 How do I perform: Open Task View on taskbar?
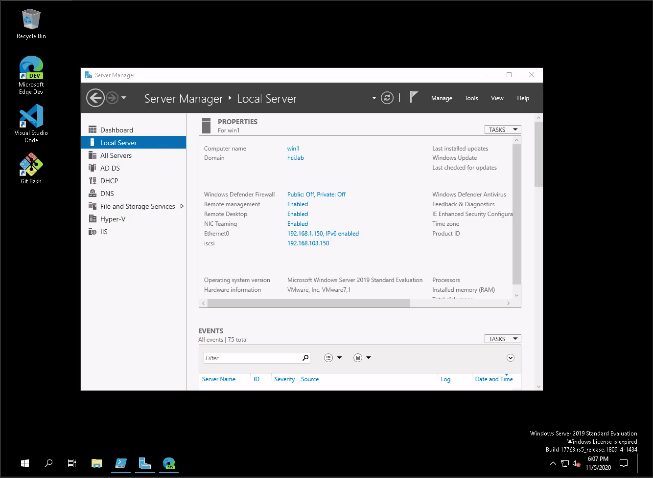tap(72, 463)
